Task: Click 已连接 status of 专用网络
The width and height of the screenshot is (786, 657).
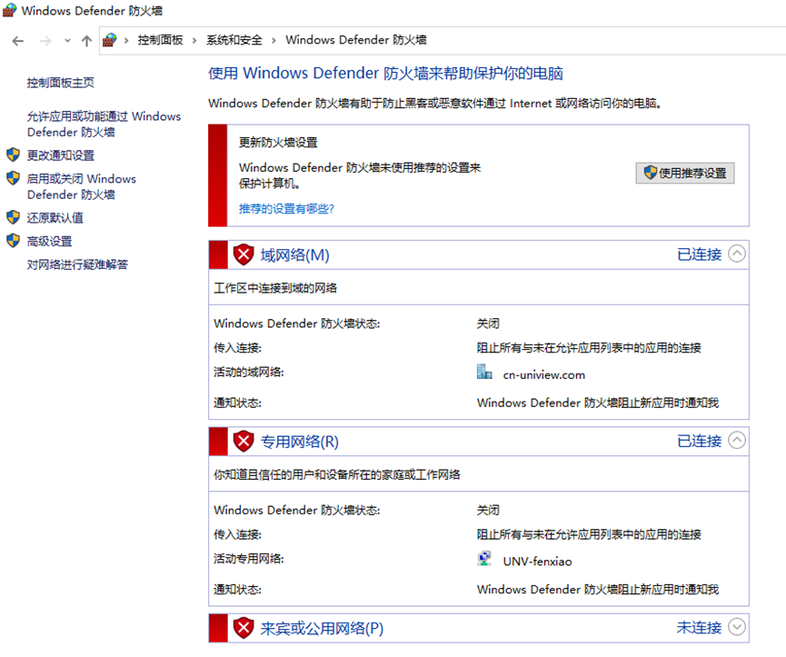Action: 700,441
